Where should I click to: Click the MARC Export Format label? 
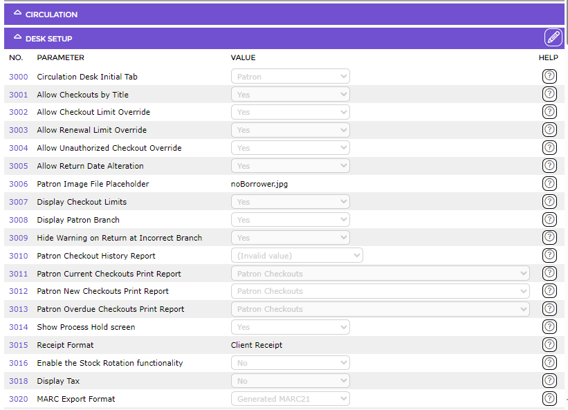76,399
